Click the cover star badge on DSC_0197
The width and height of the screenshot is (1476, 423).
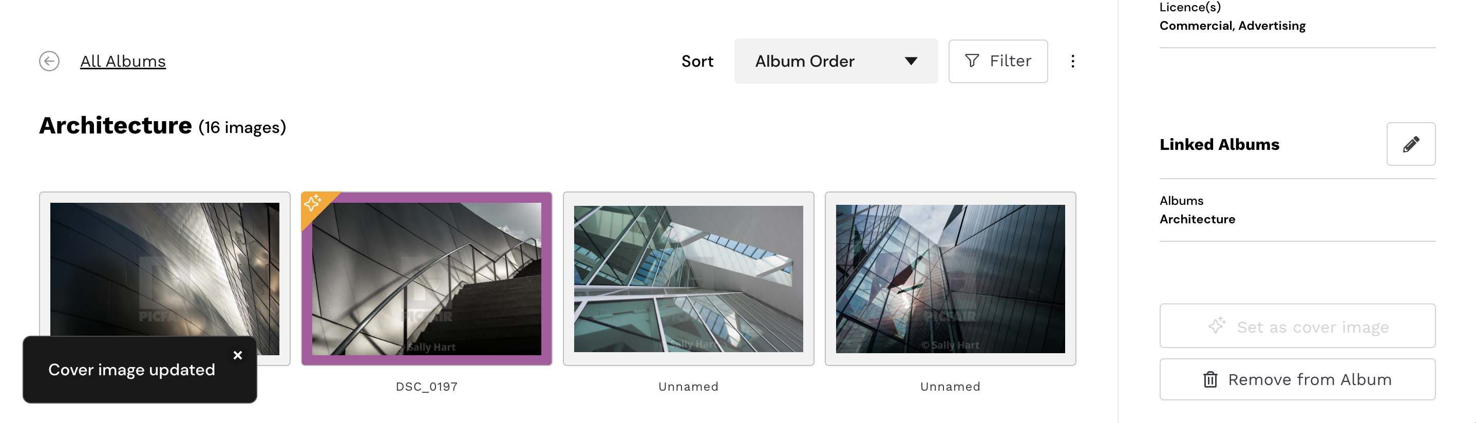click(x=313, y=203)
